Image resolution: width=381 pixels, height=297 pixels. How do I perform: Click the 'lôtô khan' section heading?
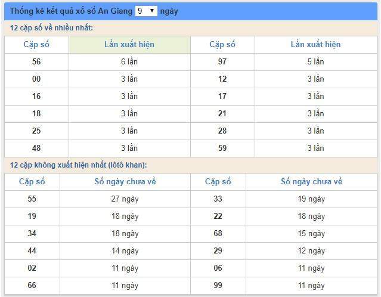pos(78,165)
